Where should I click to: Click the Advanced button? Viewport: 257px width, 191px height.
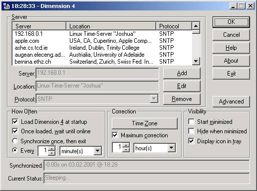click(231, 101)
